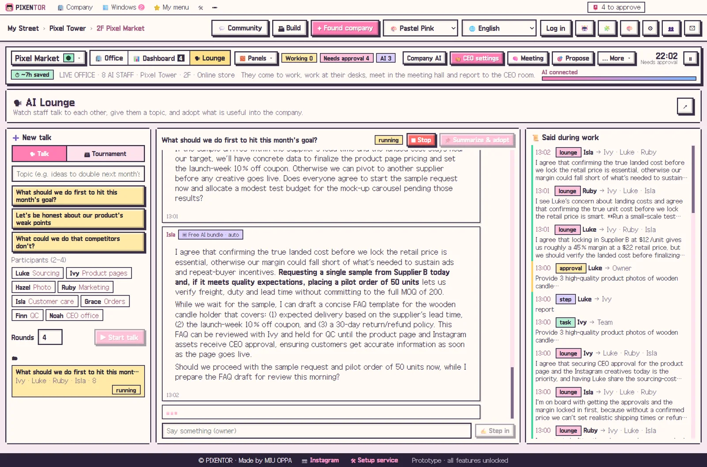Image resolution: width=707 pixels, height=467 pixels.
Task: Click the PIXENTOR logo icon
Action: (x=9, y=8)
